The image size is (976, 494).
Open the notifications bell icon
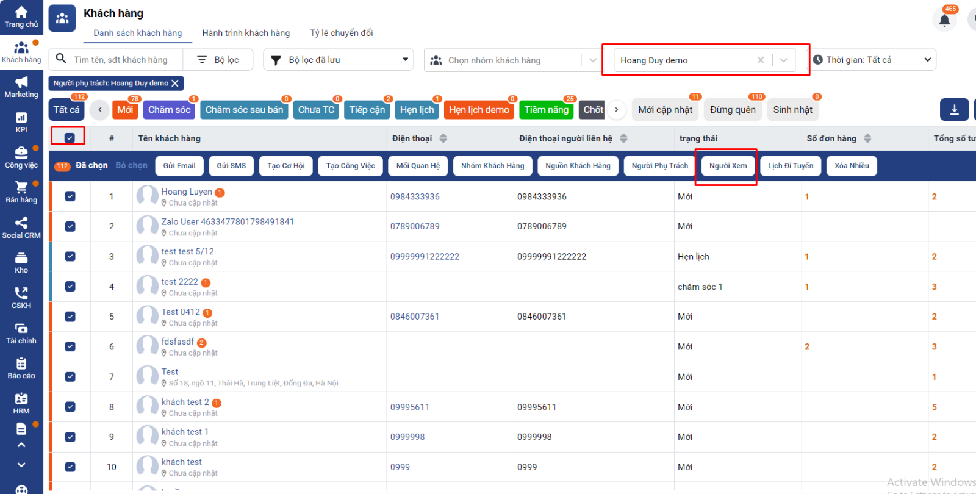tap(944, 20)
